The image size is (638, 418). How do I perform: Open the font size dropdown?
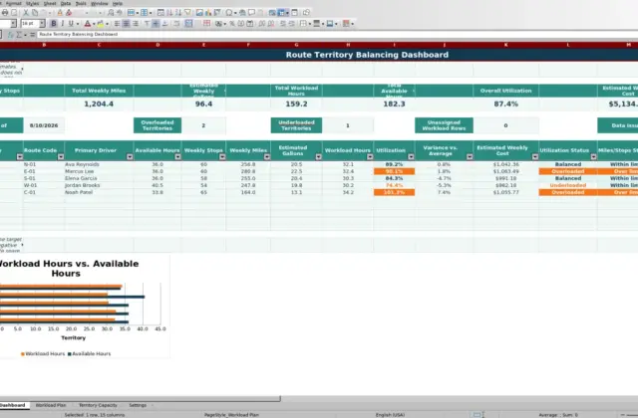42,24
